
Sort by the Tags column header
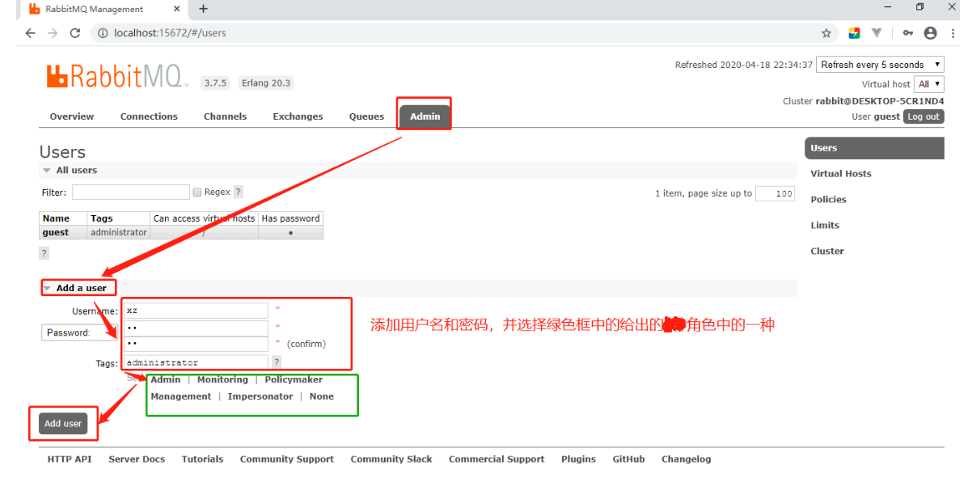tap(102, 218)
